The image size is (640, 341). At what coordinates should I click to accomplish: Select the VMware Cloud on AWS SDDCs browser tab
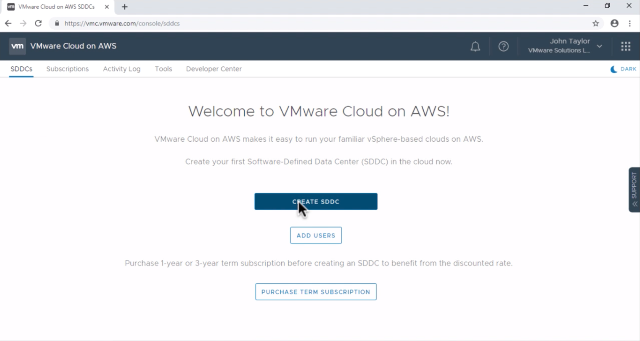[57, 7]
